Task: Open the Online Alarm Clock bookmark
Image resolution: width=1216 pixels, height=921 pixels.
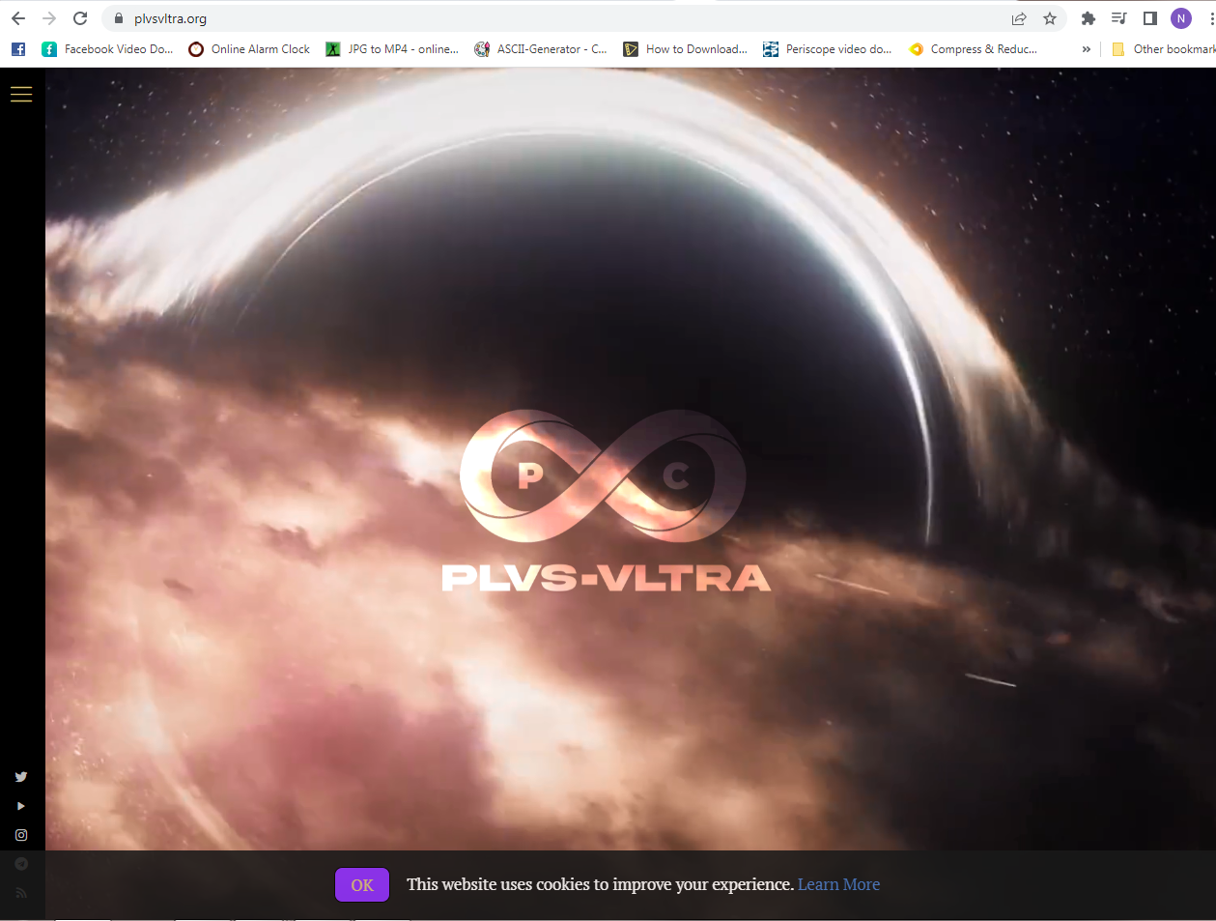Action: tap(249, 49)
